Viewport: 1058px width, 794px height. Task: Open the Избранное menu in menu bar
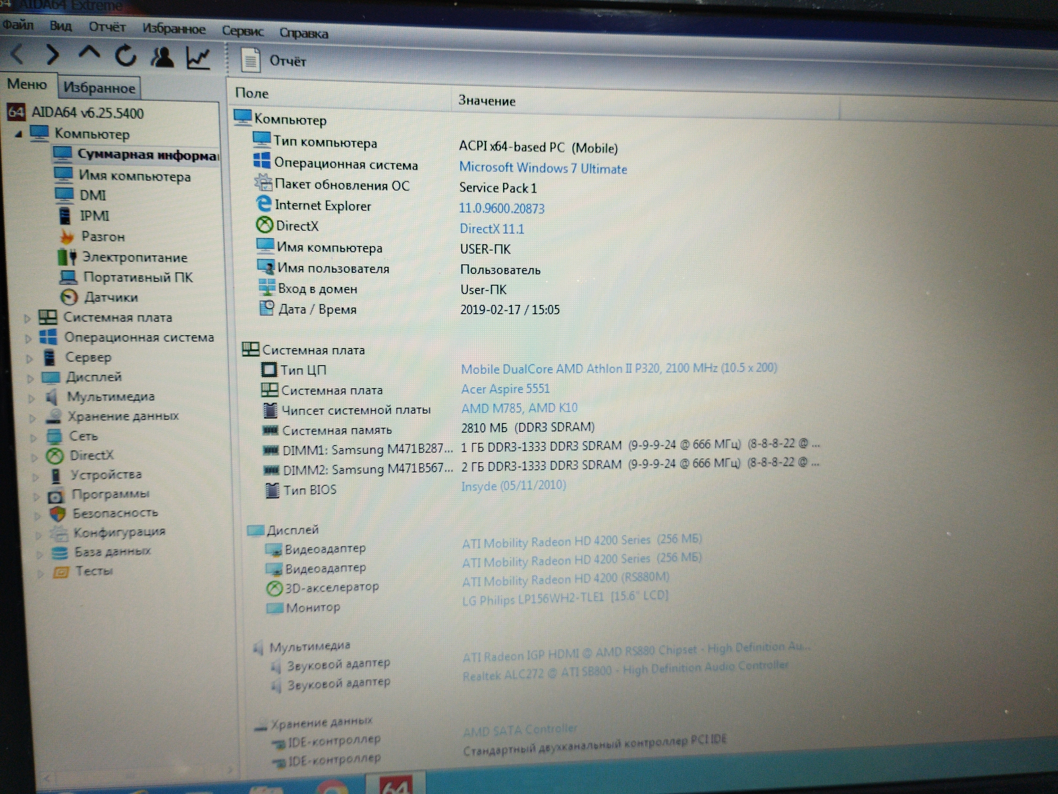[x=174, y=29]
